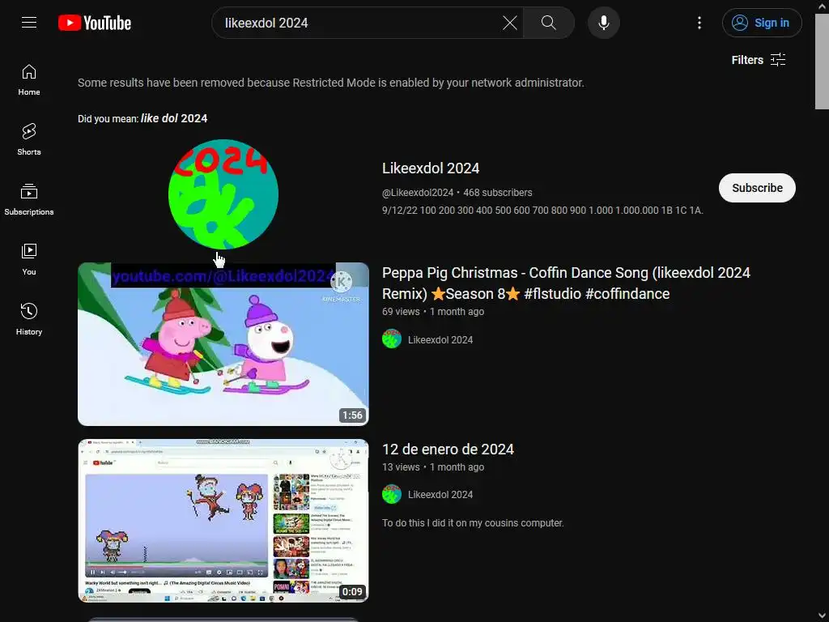
Task: Go to YouTube home via logo
Action: coord(95,23)
